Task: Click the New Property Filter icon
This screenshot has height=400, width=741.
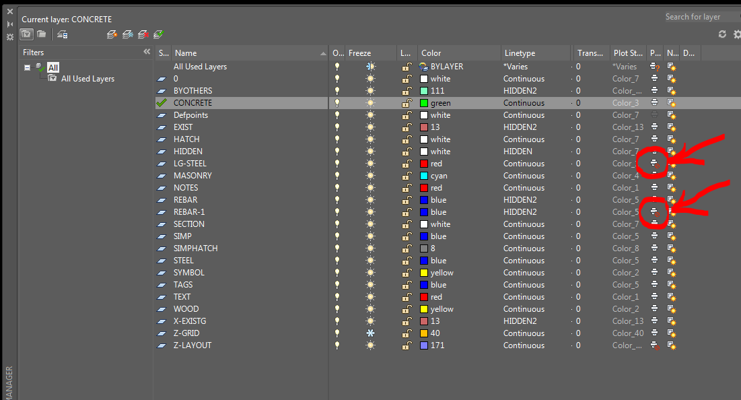Action: 26,34
